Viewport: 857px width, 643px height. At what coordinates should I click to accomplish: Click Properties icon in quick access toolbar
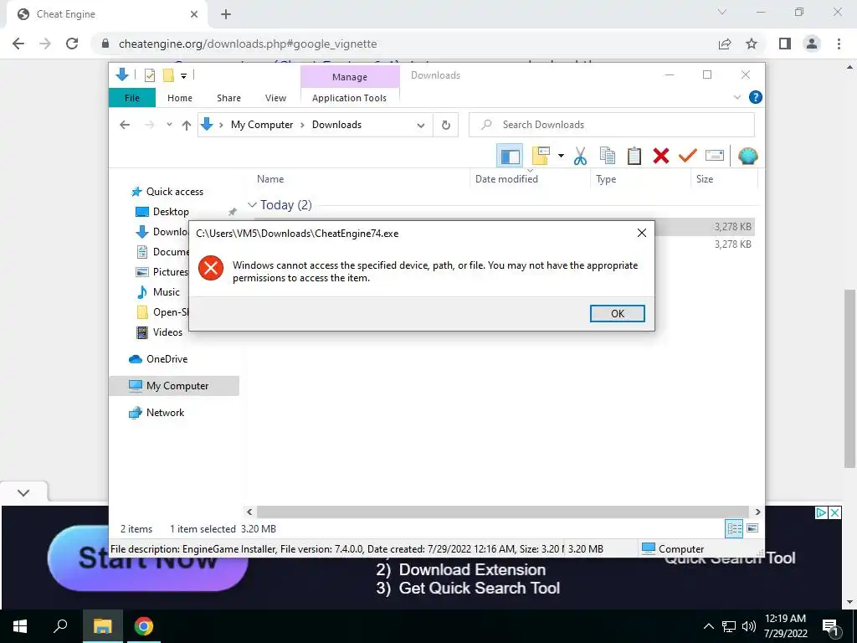pos(149,75)
